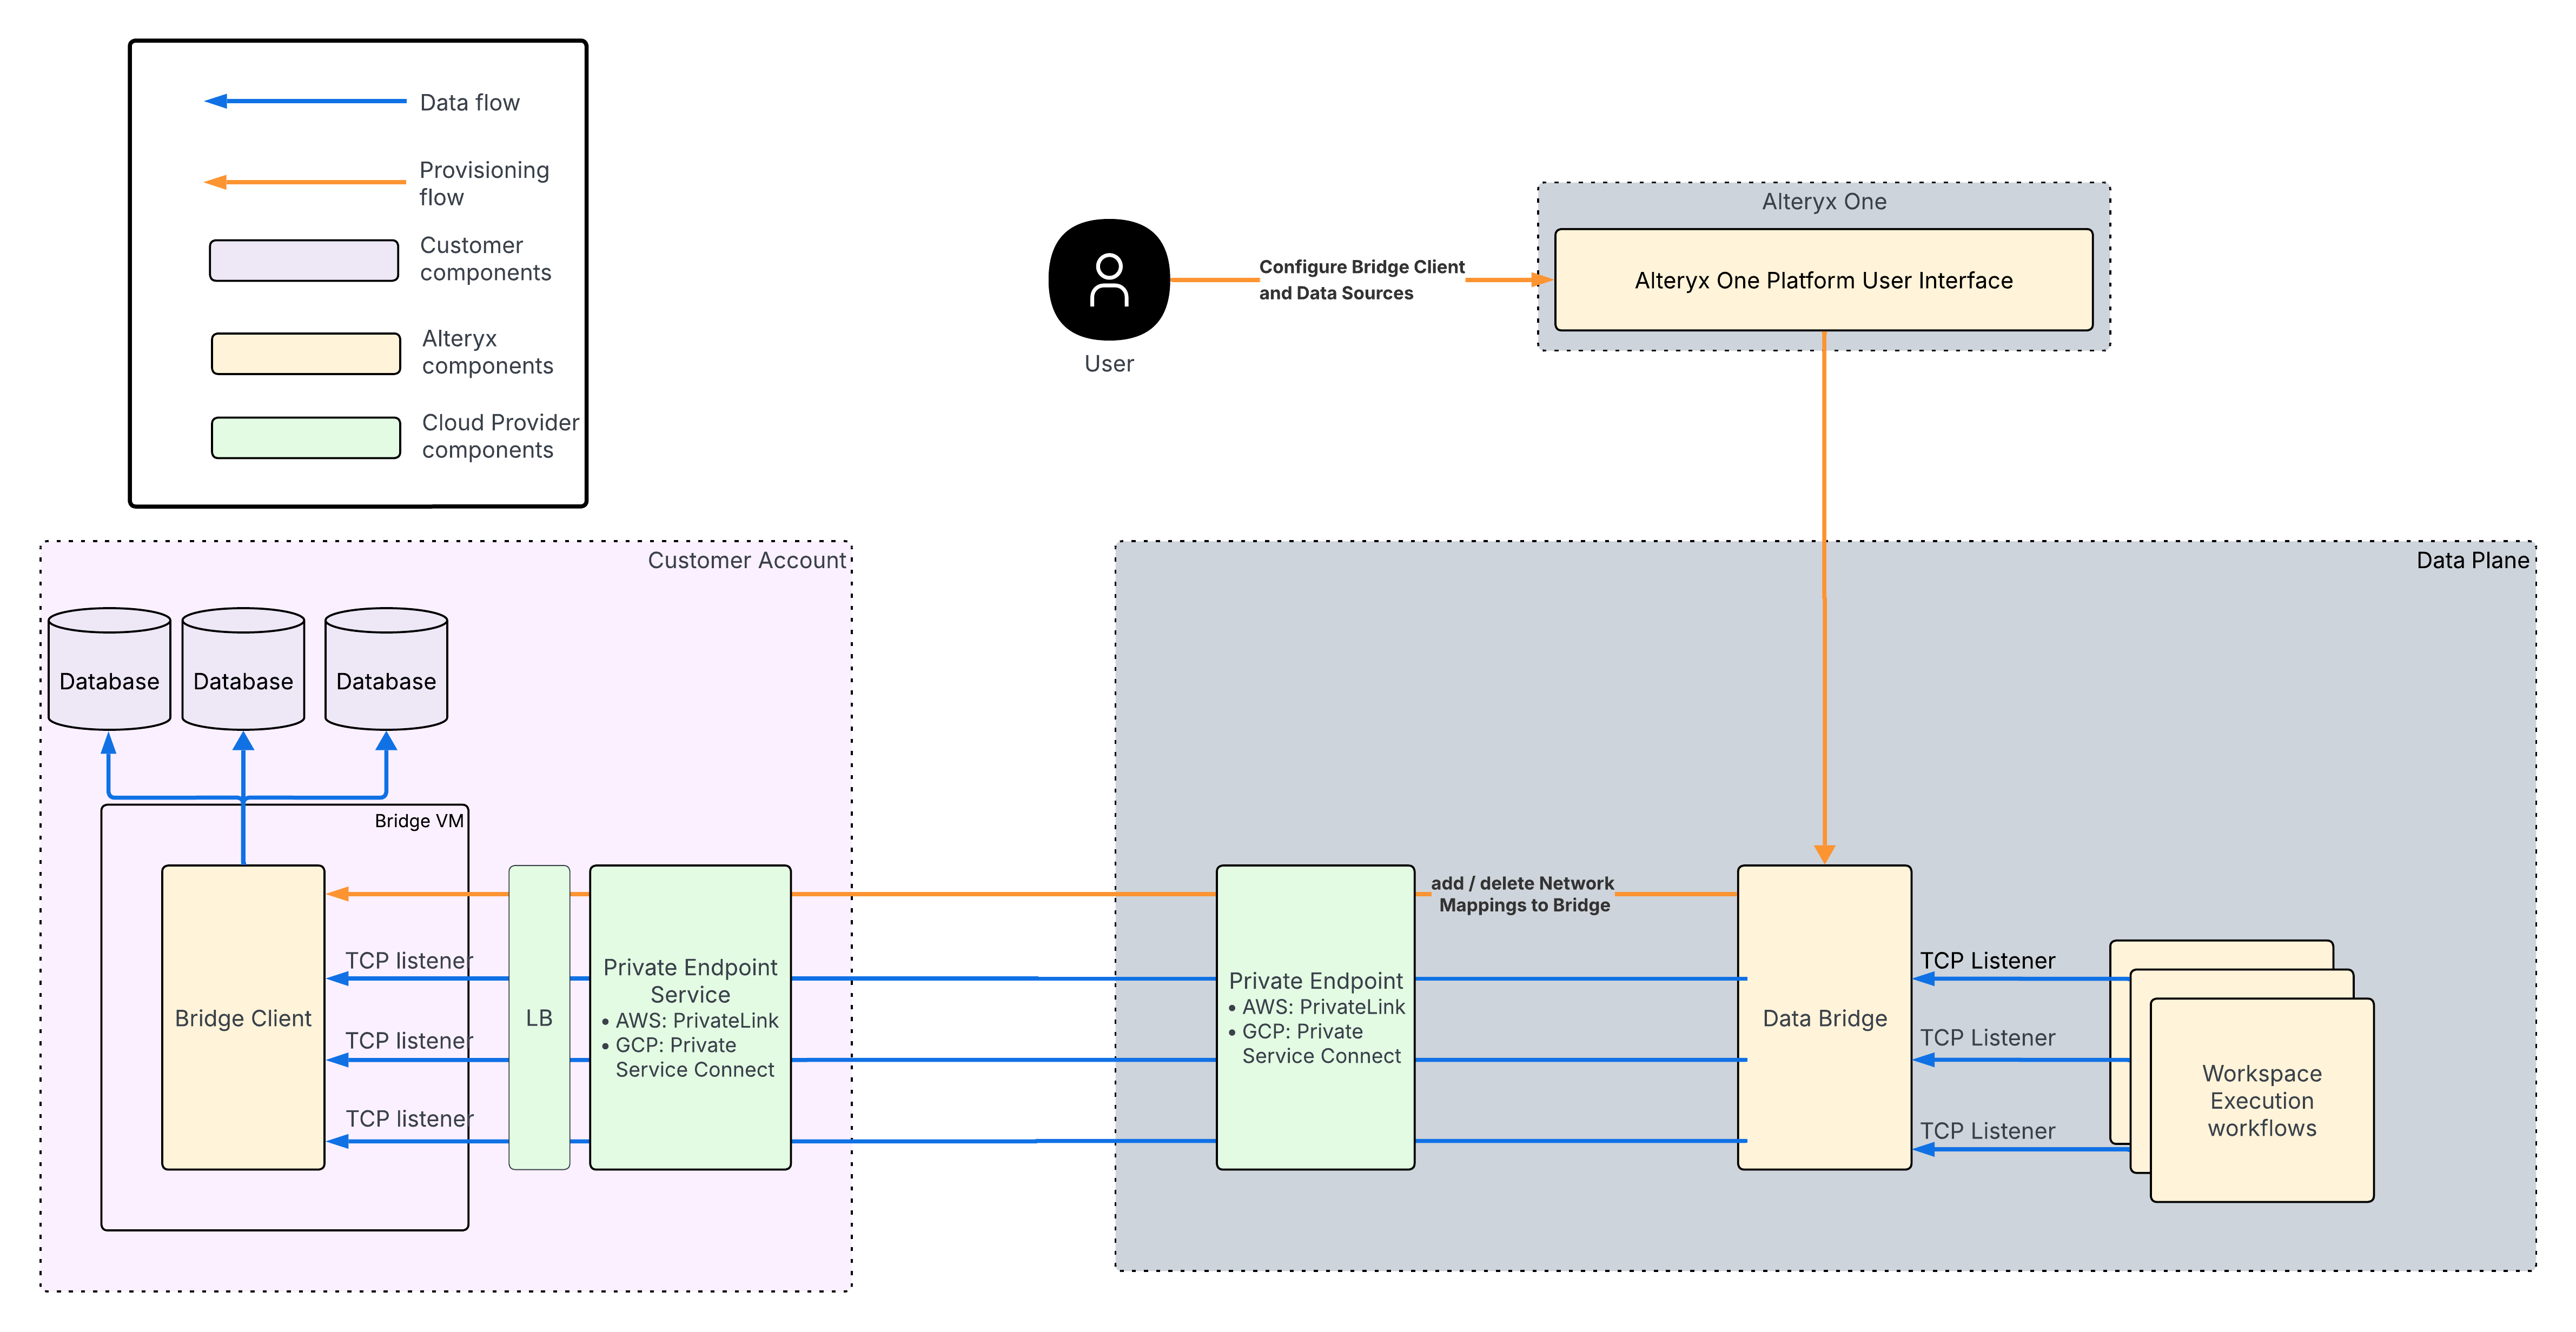
Task: Select the Data Plane Private Endpoint box
Action: 1315,1017
